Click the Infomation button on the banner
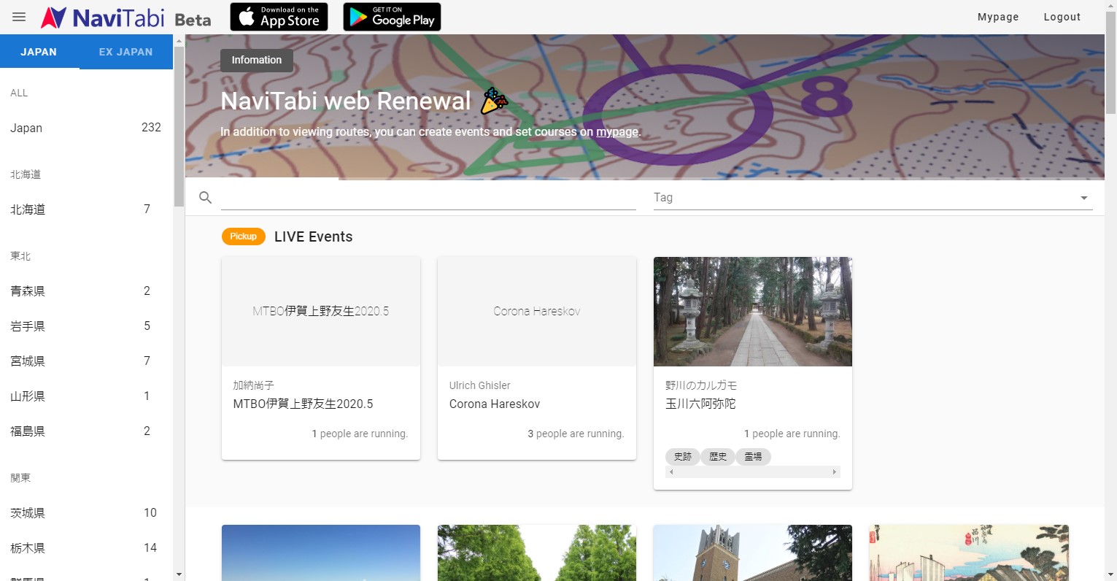Screen dimensions: 1117x581 point(257,60)
